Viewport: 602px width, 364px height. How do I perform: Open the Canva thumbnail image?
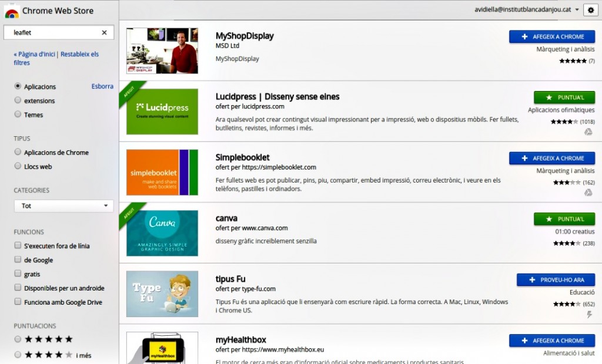(x=162, y=233)
